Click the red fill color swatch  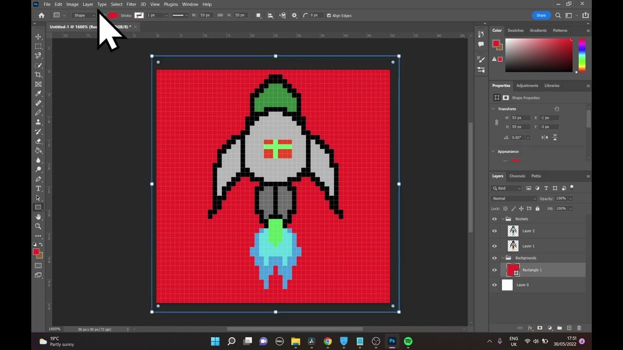pos(112,15)
